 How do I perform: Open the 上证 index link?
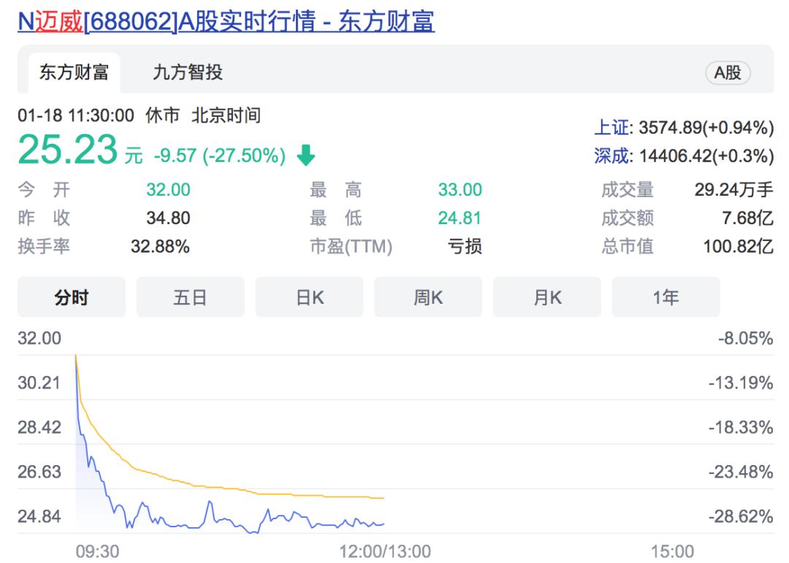tap(611, 129)
